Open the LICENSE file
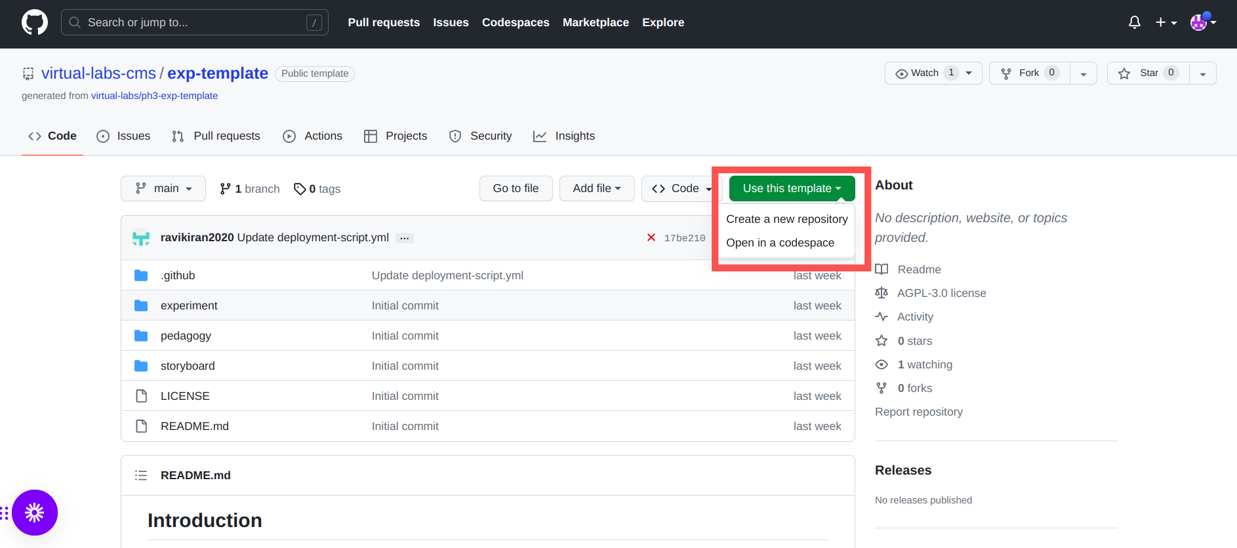This screenshot has width=1237, height=548. [x=185, y=396]
